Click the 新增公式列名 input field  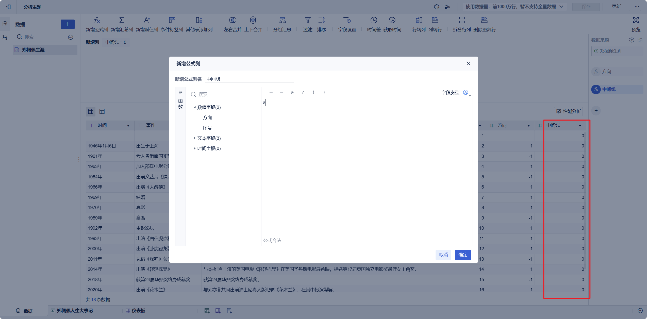point(250,79)
